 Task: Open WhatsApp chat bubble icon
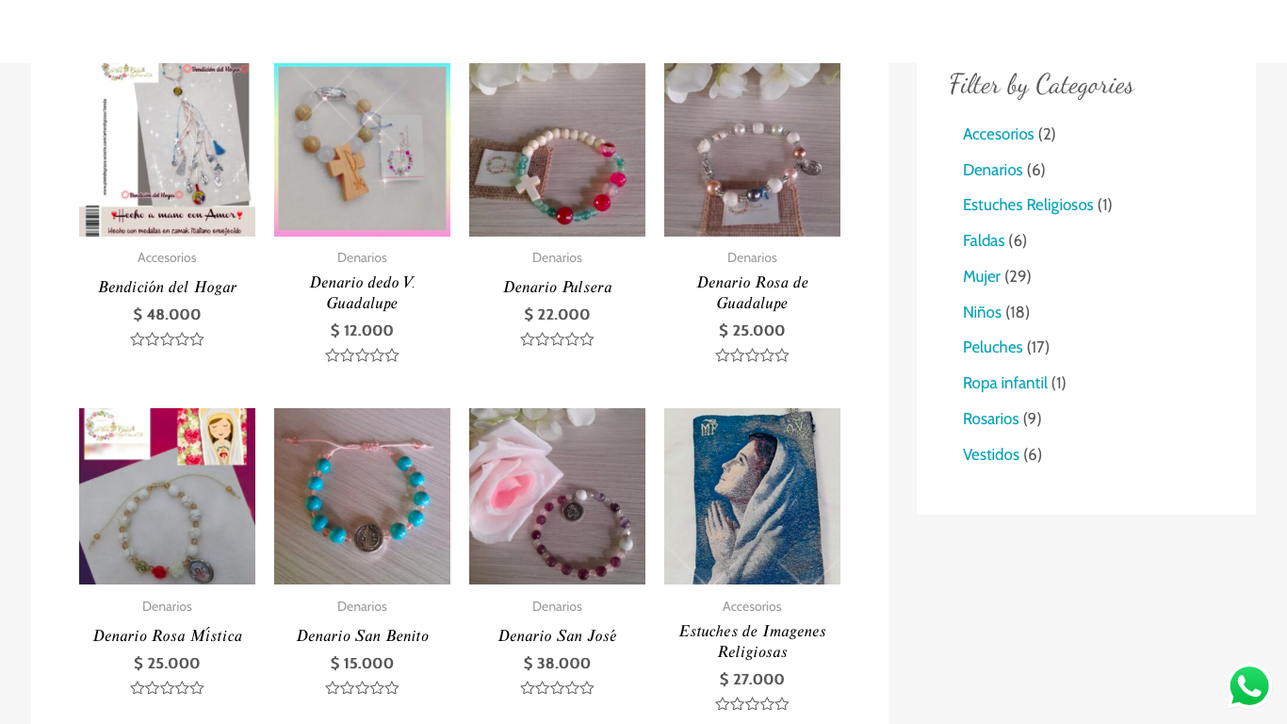(1249, 686)
